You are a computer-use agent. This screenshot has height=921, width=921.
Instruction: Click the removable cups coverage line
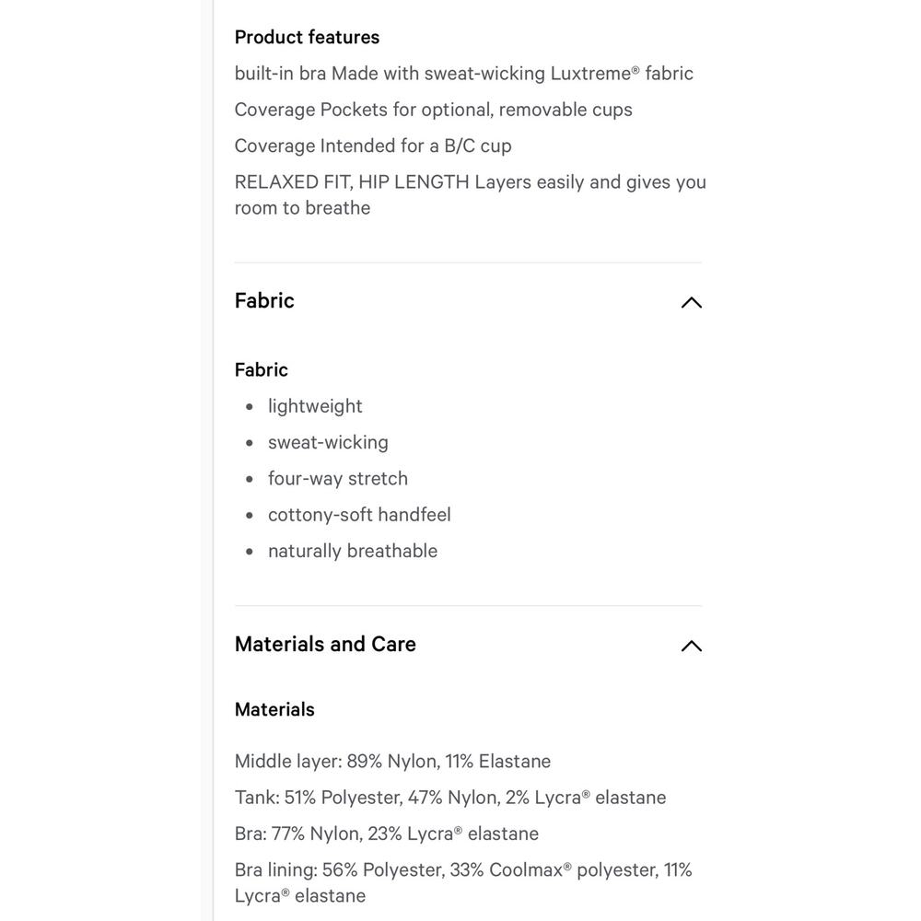pyautogui.click(x=433, y=110)
